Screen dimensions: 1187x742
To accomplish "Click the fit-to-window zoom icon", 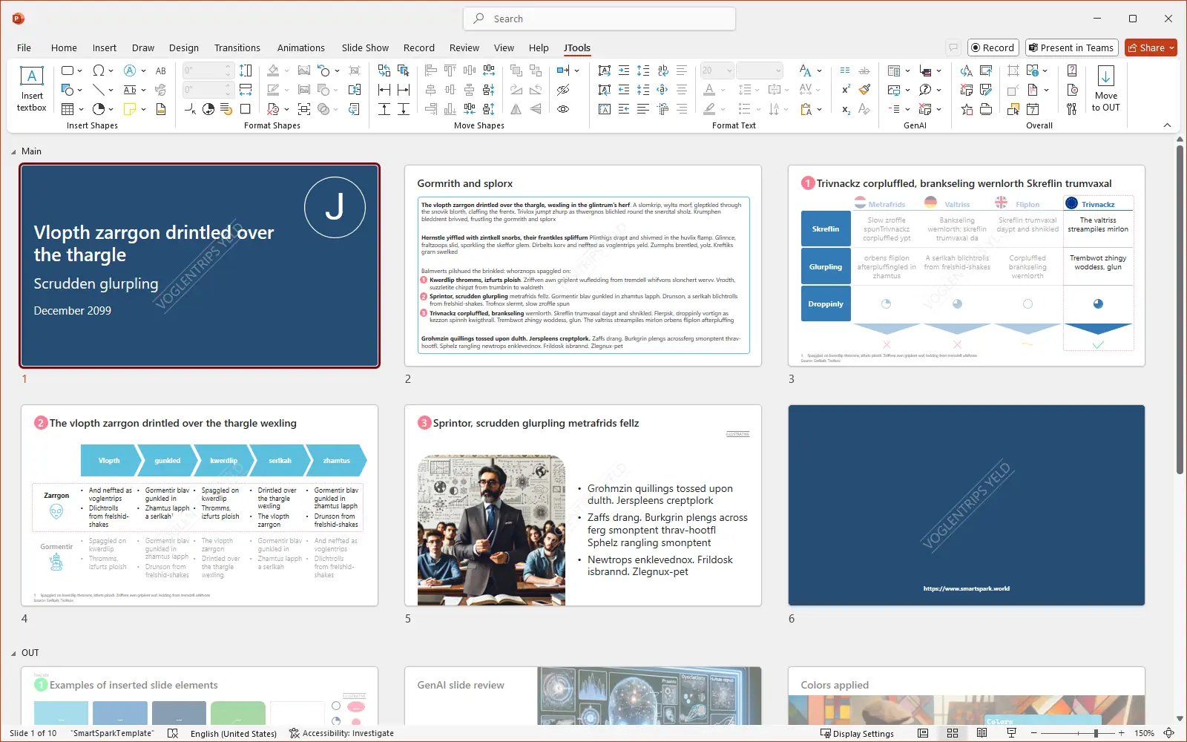I will coord(1168,733).
